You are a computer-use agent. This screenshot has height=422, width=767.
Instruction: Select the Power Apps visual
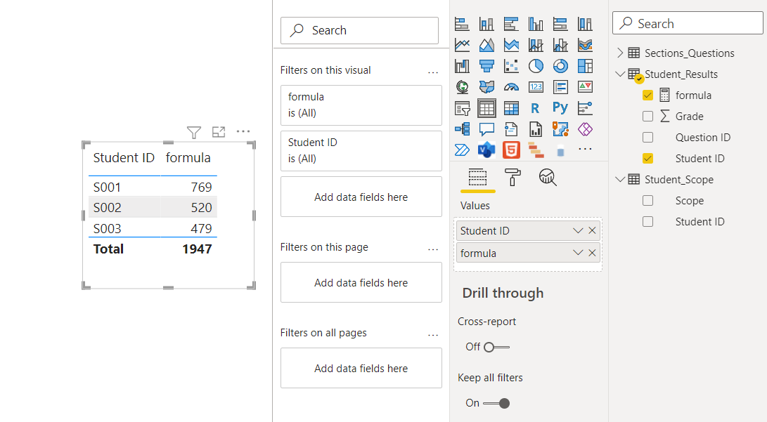pos(585,129)
